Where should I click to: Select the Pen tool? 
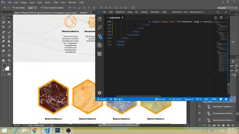point(3,51)
